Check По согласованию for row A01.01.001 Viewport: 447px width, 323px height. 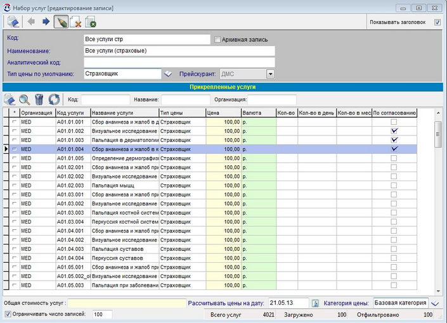pos(394,122)
